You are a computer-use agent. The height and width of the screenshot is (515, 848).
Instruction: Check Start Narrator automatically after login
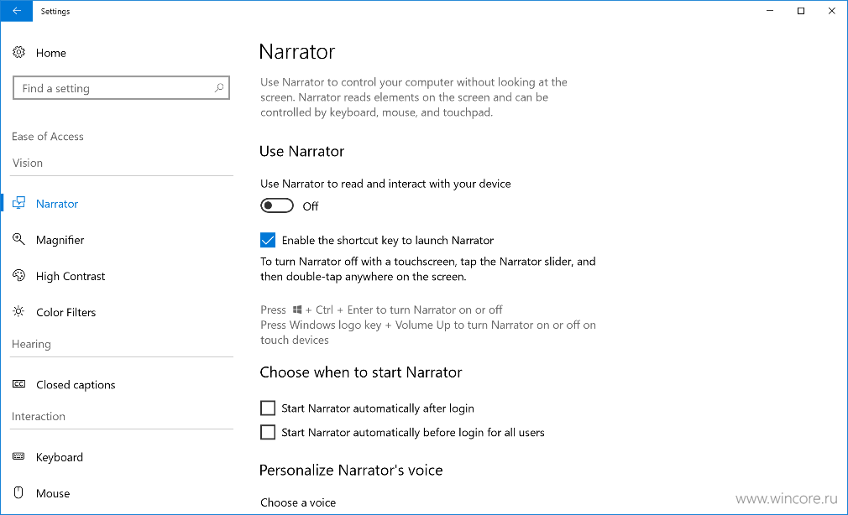(268, 408)
